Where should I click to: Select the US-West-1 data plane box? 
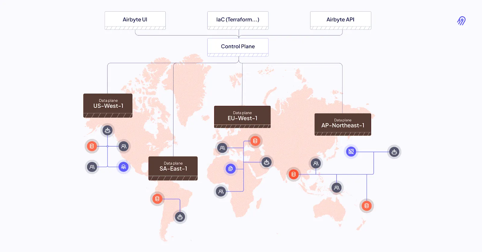(x=108, y=106)
